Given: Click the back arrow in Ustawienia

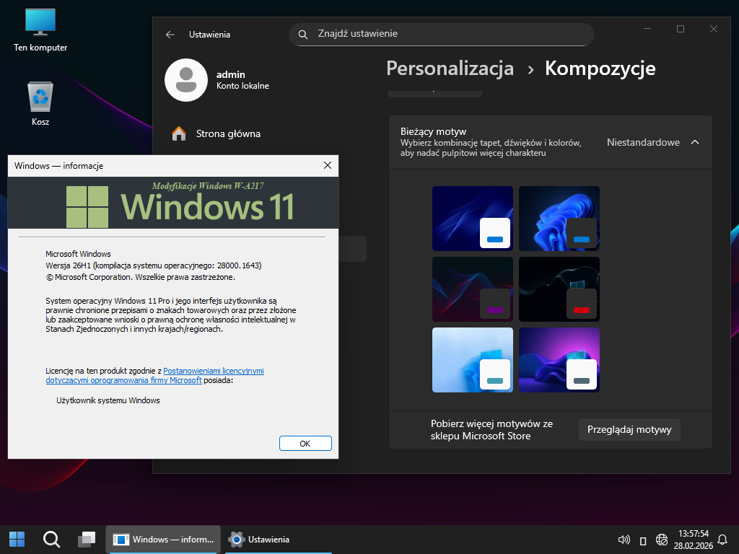Looking at the screenshot, I should click(x=170, y=34).
